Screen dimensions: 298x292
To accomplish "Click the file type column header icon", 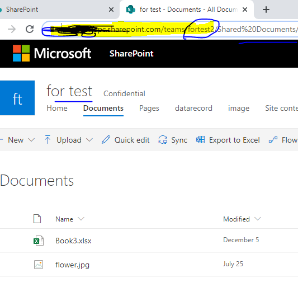I will [x=37, y=219].
